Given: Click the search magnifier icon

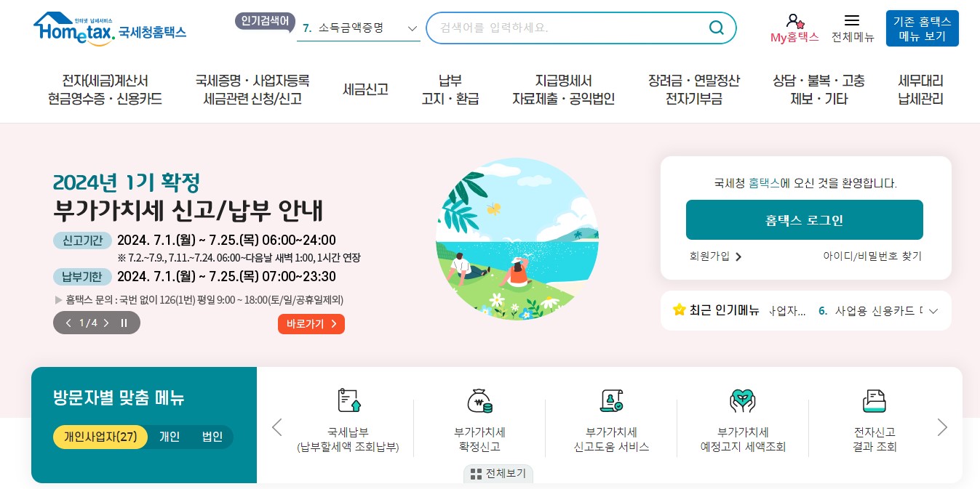Looking at the screenshot, I should pyautogui.click(x=716, y=28).
